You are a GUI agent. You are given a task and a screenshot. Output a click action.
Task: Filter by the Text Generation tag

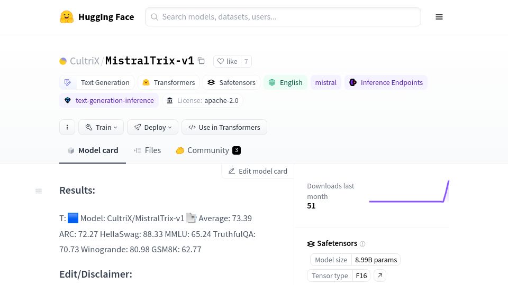[x=96, y=82]
